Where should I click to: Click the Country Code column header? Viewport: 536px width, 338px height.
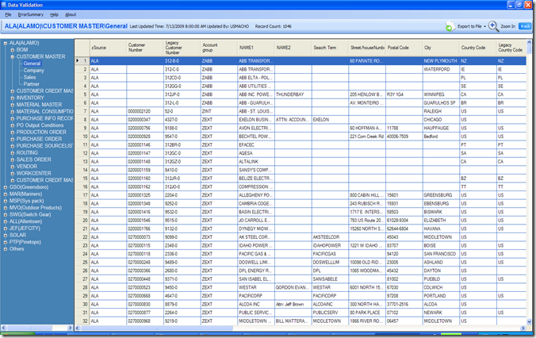[x=478, y=48]
